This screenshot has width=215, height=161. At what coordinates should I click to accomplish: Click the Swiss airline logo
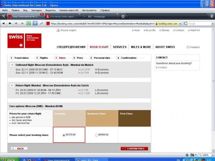(x=24, y=41)
